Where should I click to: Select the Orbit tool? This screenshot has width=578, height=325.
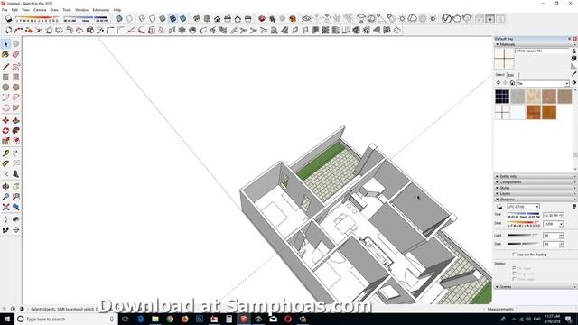tap(5, 187)
